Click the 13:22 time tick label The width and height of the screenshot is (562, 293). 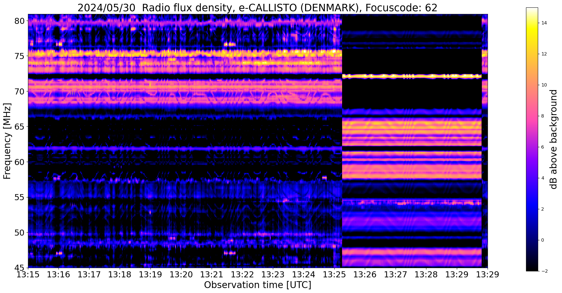coord(242,275)
